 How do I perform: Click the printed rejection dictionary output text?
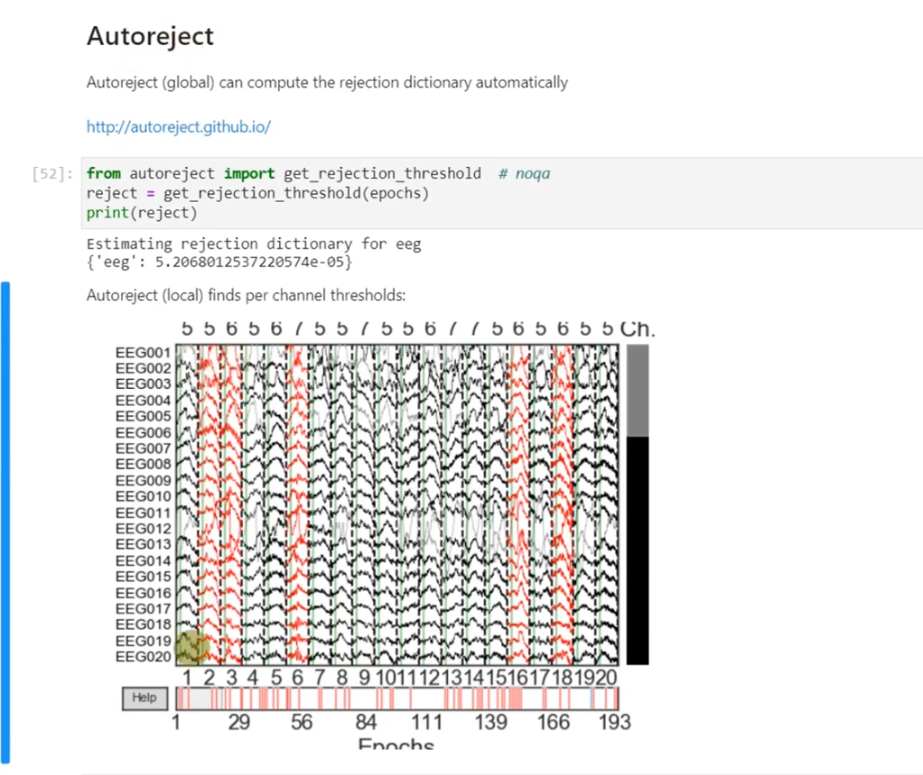(x=219, y=262)
